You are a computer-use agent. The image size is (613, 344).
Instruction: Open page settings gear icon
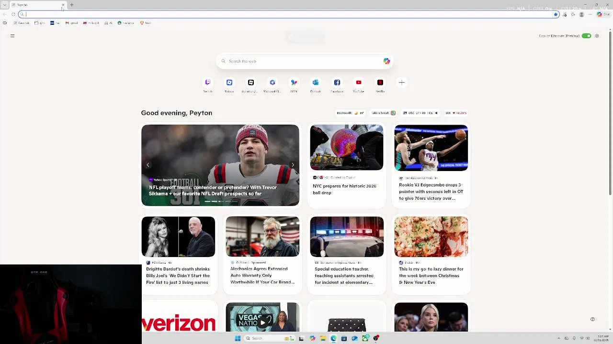[x=597, y=36]
